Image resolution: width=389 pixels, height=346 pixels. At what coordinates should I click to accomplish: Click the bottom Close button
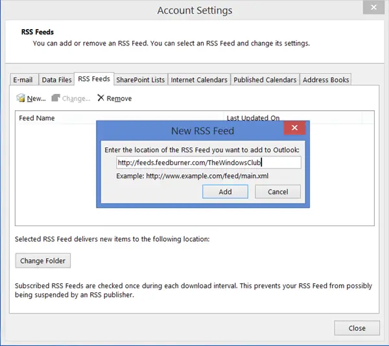(x=357, y=328)
